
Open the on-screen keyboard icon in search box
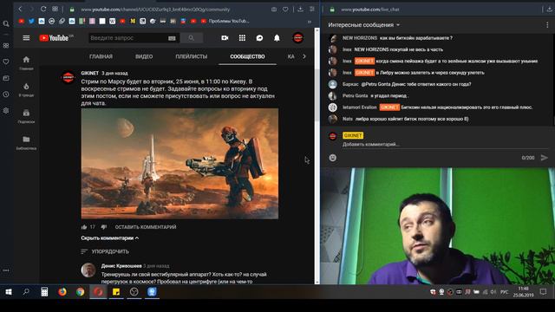click(172, 38)
